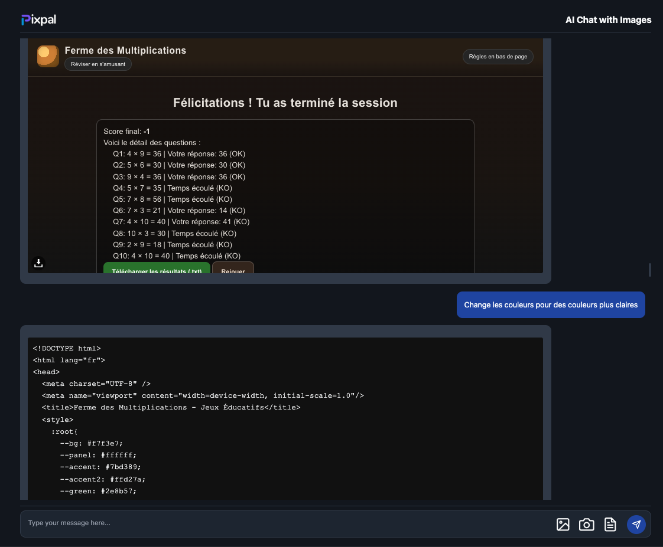
Task: Download the generated game screenshot
Action: point(38,263)
